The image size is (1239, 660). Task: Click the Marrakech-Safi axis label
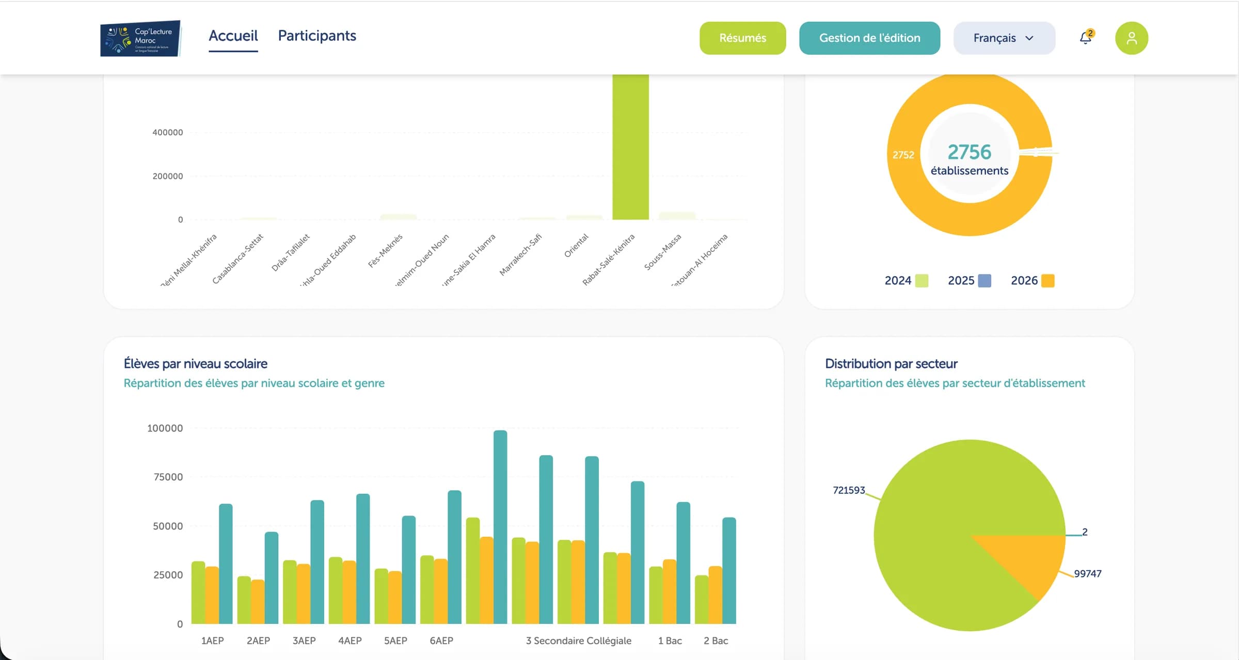[x=520, y=254]
